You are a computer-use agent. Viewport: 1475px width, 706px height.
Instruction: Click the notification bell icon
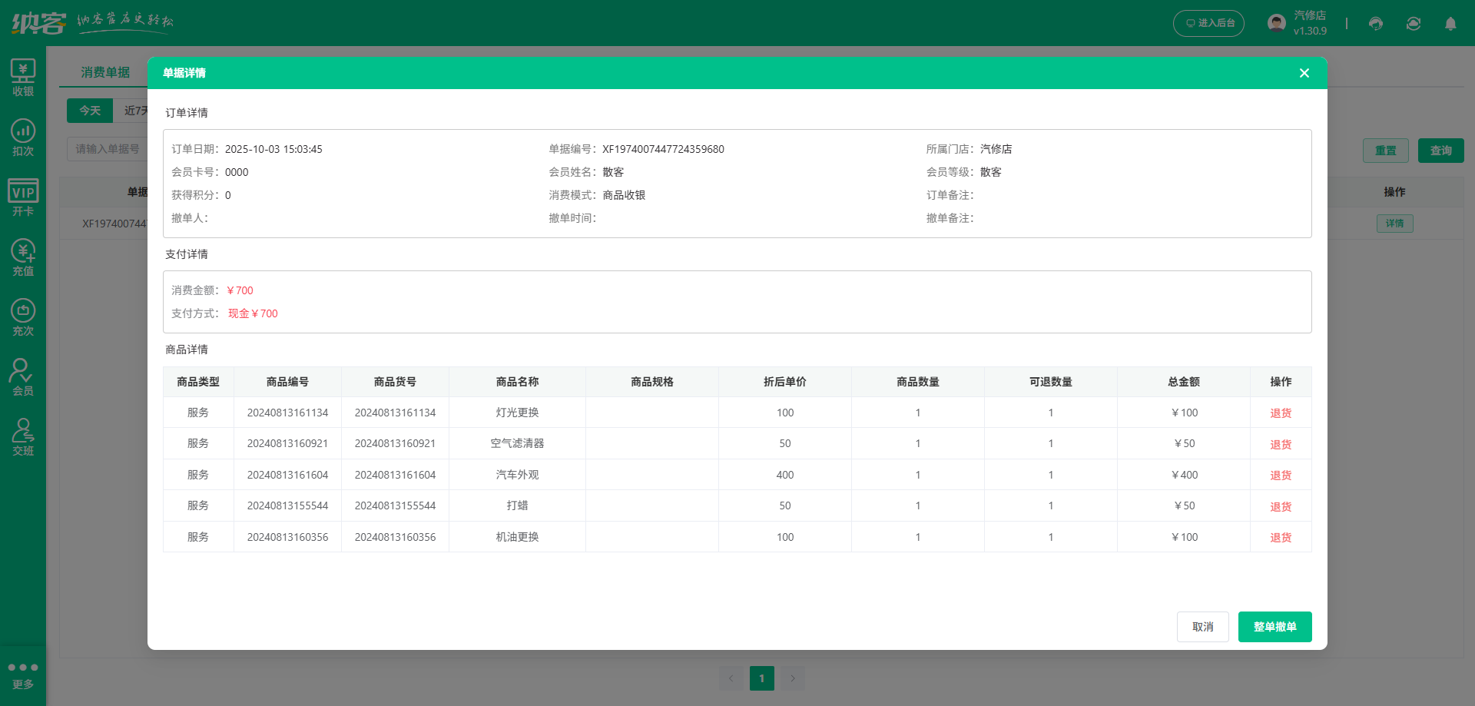1450,24
